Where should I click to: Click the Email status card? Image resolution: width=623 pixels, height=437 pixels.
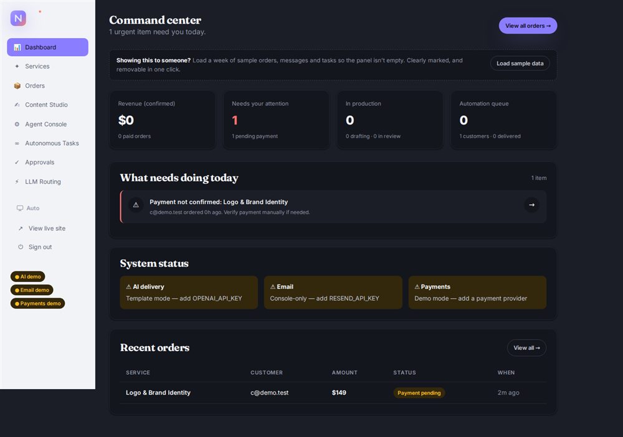(x=333, y=293)
